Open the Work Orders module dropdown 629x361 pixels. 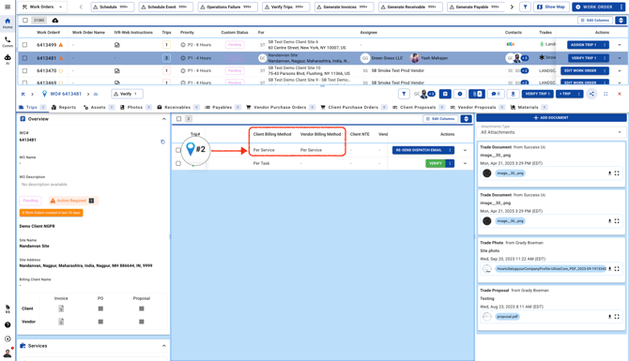[x=42, y=7]
